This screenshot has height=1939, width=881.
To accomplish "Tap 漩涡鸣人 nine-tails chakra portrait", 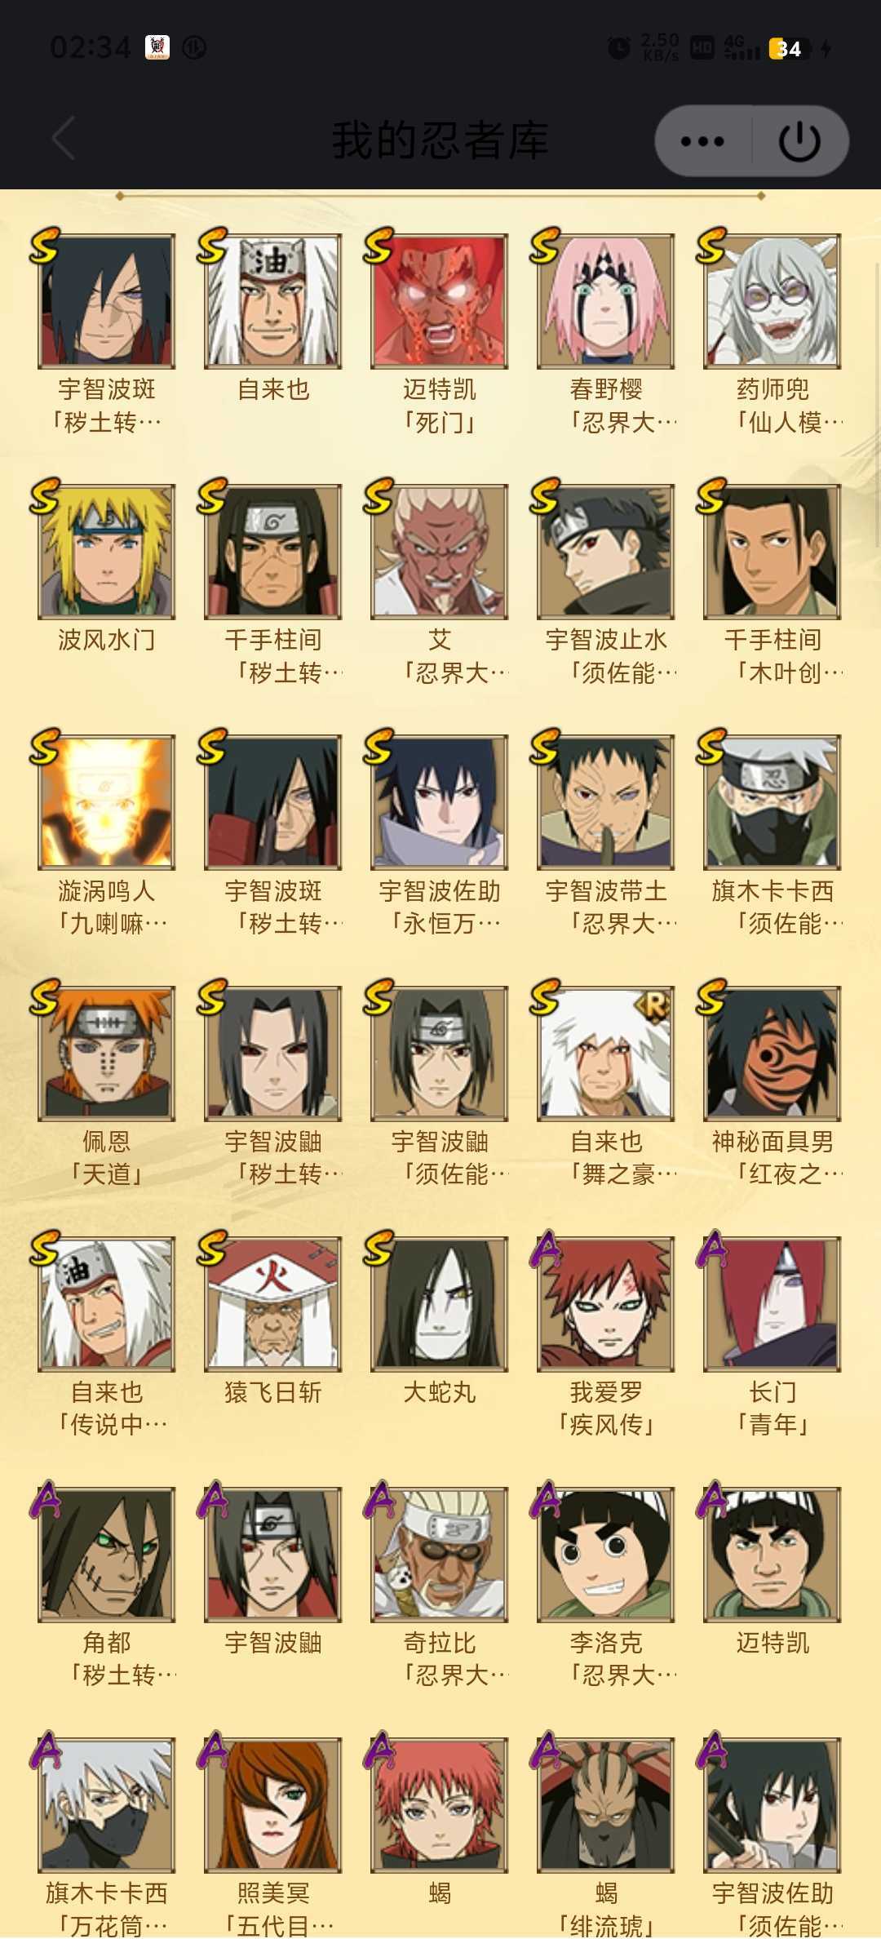I will tap(107, 802).
